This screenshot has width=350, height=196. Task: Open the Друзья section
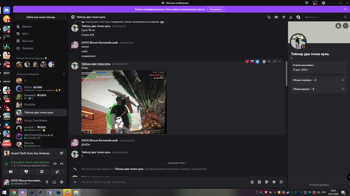pyautogui.click(x=41, y=26)
